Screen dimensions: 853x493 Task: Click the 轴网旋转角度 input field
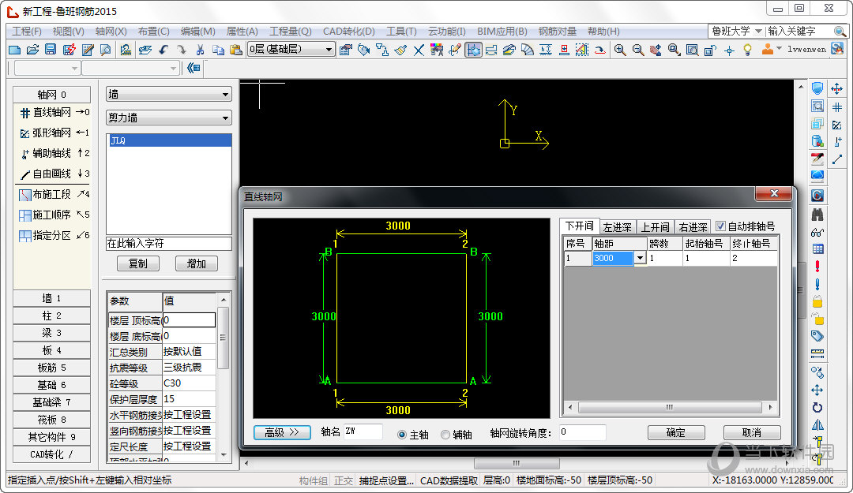click(582, 433)
